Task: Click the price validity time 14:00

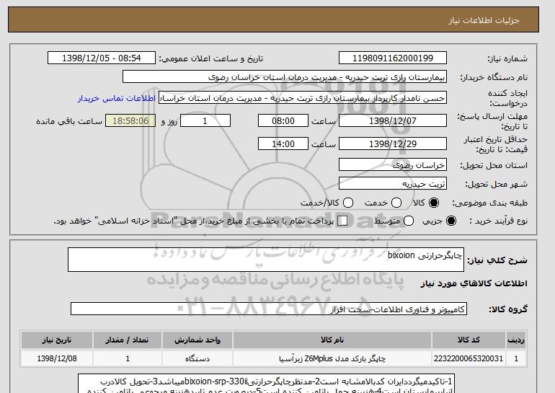Action: point(283,143)
